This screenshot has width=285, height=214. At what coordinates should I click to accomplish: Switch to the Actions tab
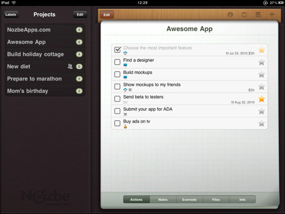tap(137, 200)
